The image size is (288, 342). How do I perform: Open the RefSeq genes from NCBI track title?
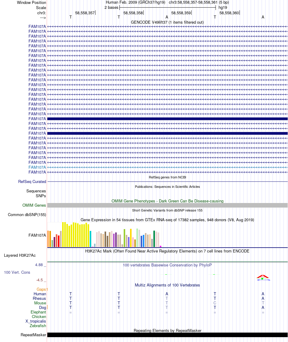pos(167,177)
